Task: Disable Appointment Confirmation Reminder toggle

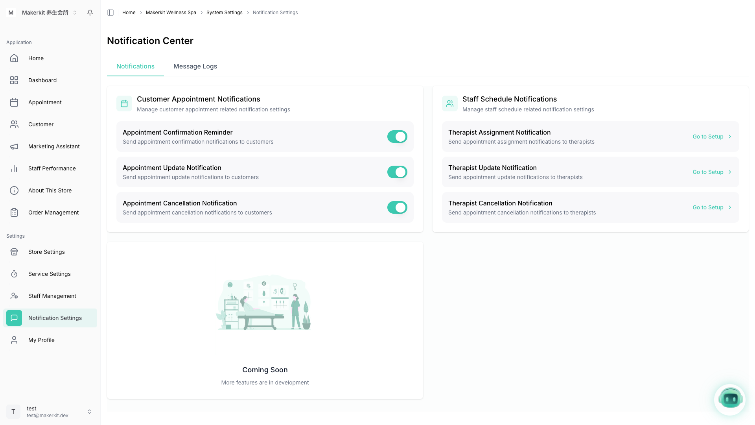Action: pyautogui.click(x=397, y=137)
